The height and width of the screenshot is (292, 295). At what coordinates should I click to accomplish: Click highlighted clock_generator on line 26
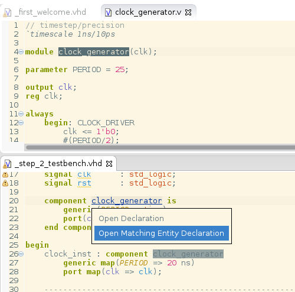(188, 254)
